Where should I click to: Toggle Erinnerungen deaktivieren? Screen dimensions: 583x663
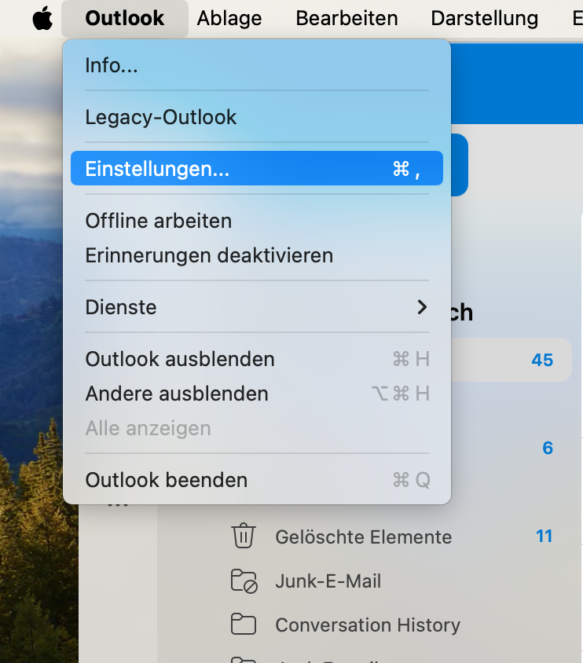pos(209,255)
